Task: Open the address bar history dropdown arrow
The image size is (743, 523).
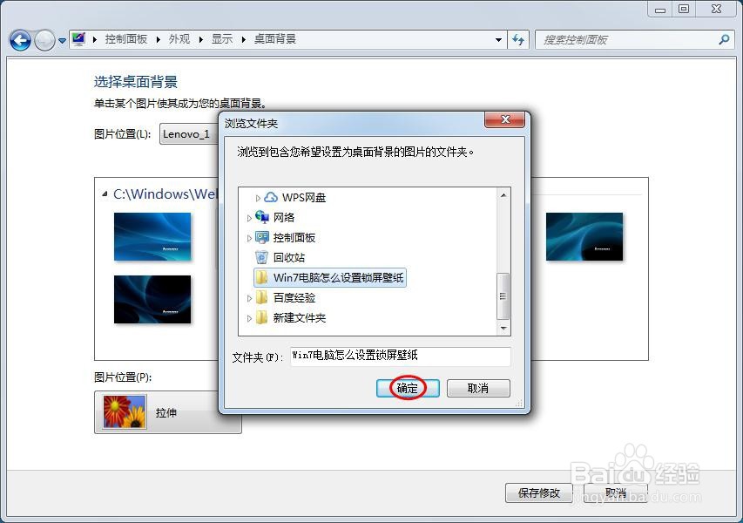Action: tap(498, 39)
